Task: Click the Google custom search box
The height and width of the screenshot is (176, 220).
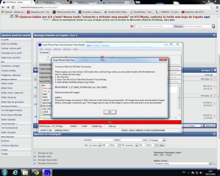Action: point(154,26)
